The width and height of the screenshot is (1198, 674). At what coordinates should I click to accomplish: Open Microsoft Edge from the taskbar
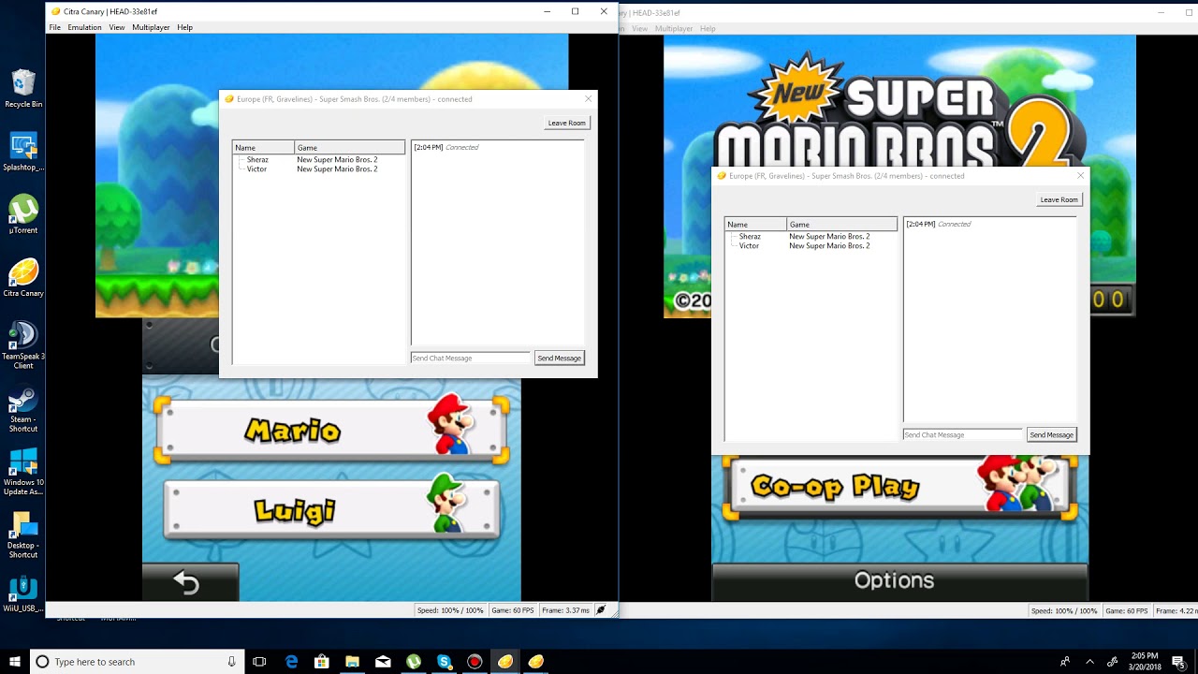(x=291, y=662)
